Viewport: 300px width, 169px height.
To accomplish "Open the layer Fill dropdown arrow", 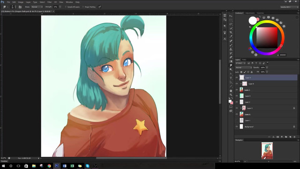I will 267,72.
